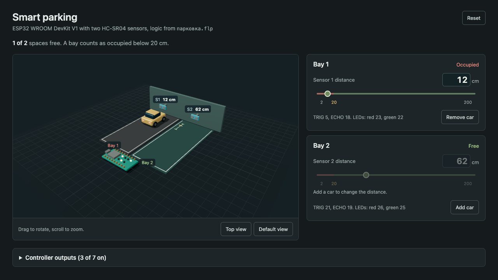The image size is (498, 280).
Task: Click the 200 mark under Sensor 2 slider
Action: [x=468, y=184]
